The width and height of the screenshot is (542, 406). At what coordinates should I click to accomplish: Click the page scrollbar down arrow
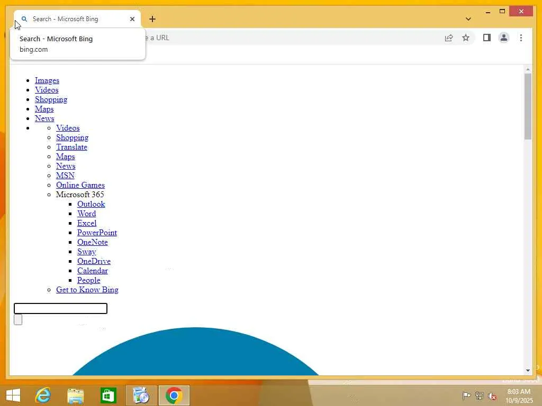click(528, 371)
